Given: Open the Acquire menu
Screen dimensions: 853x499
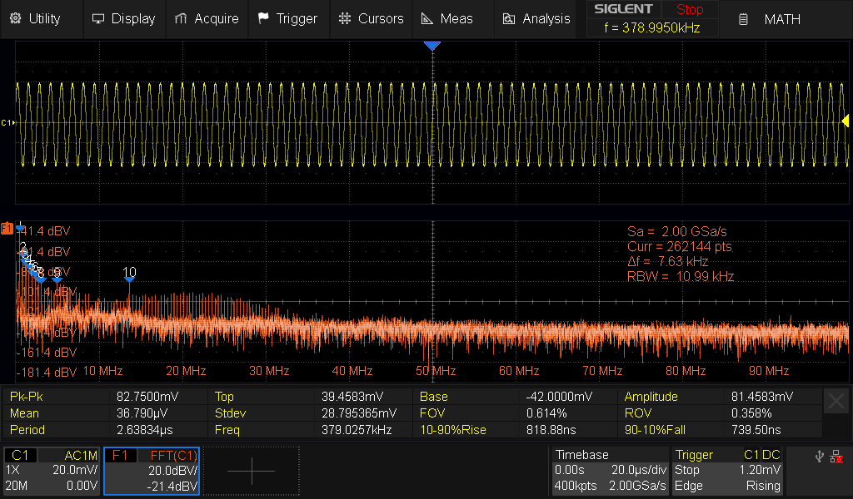Looking at the screenshot, I should (207, 18).
